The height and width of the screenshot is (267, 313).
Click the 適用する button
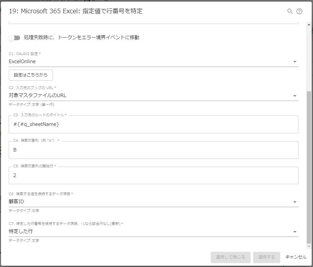(266, 257)
